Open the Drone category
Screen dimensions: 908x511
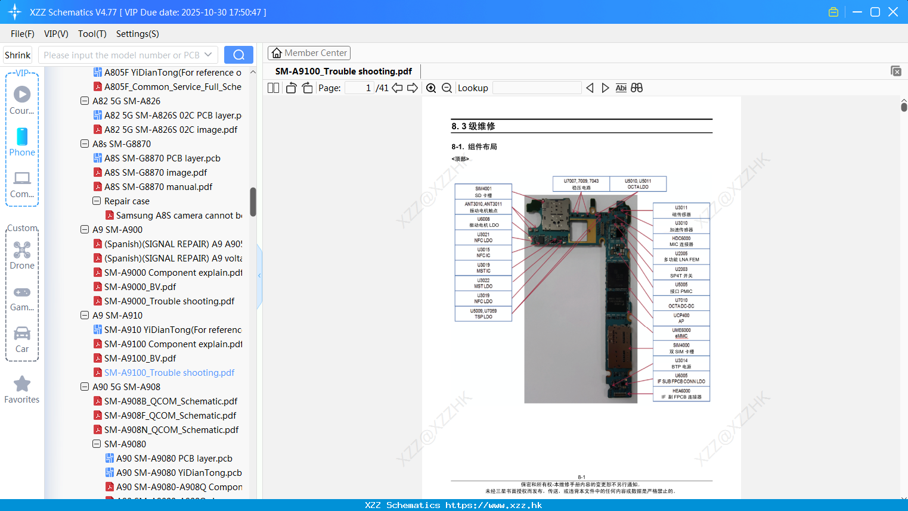(x=22, y=255)
